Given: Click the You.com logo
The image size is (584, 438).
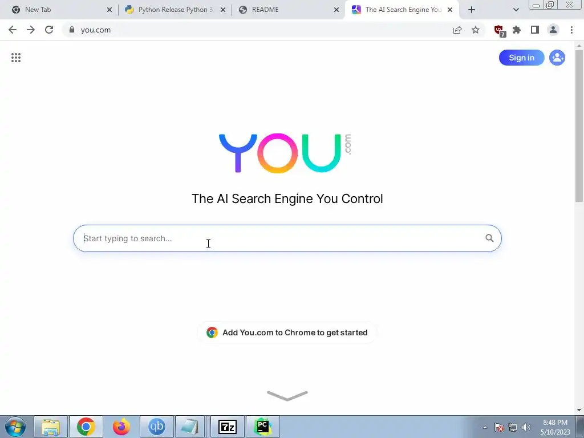Looking at the screenshot, I should click(285, 153).
